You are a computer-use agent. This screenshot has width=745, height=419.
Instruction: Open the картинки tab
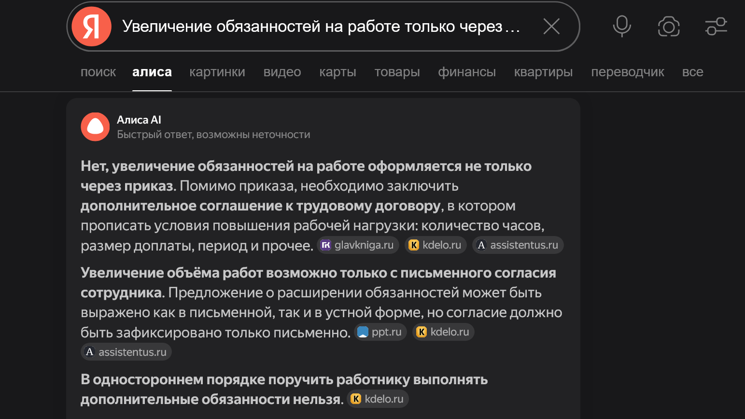tap(217, 72)
